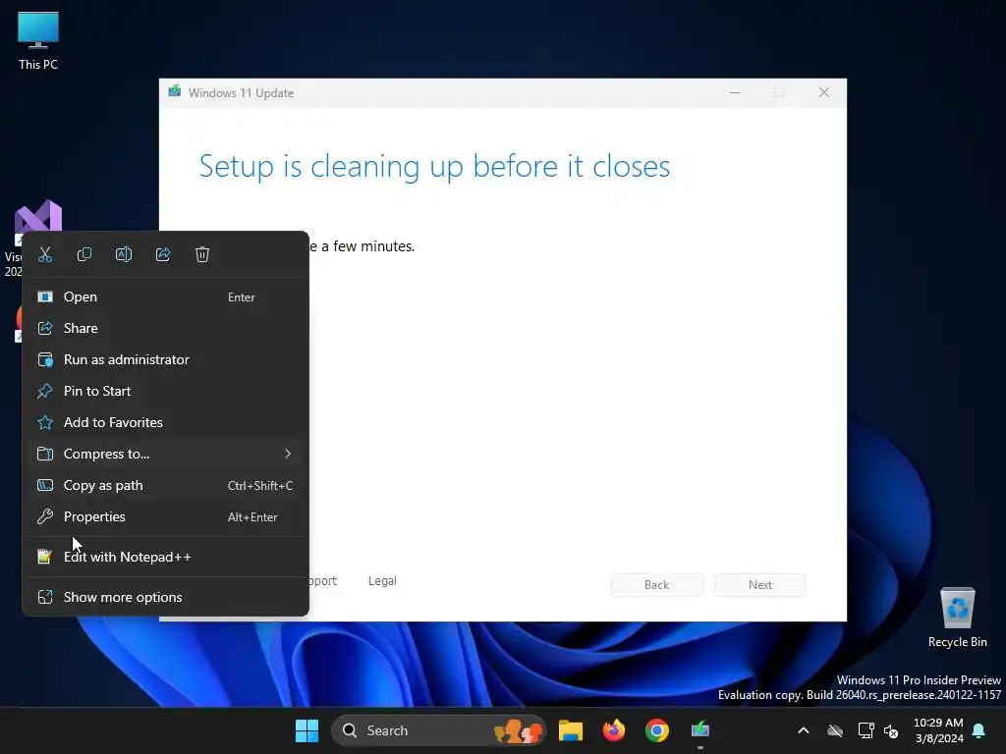Select Run as administrator
This screenshot has height=754, width=1006.
coord(165,359)
